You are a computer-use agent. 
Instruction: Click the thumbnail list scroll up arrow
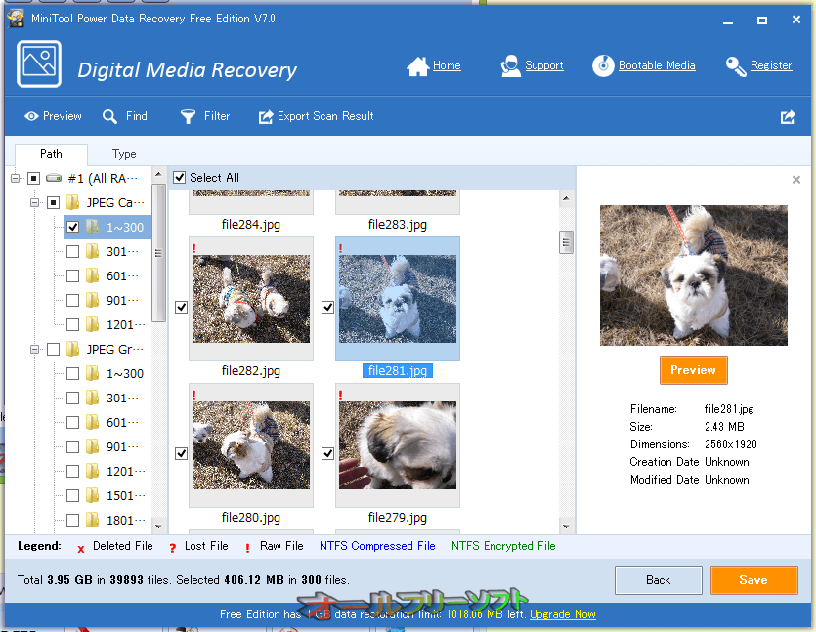click(566, 198)
